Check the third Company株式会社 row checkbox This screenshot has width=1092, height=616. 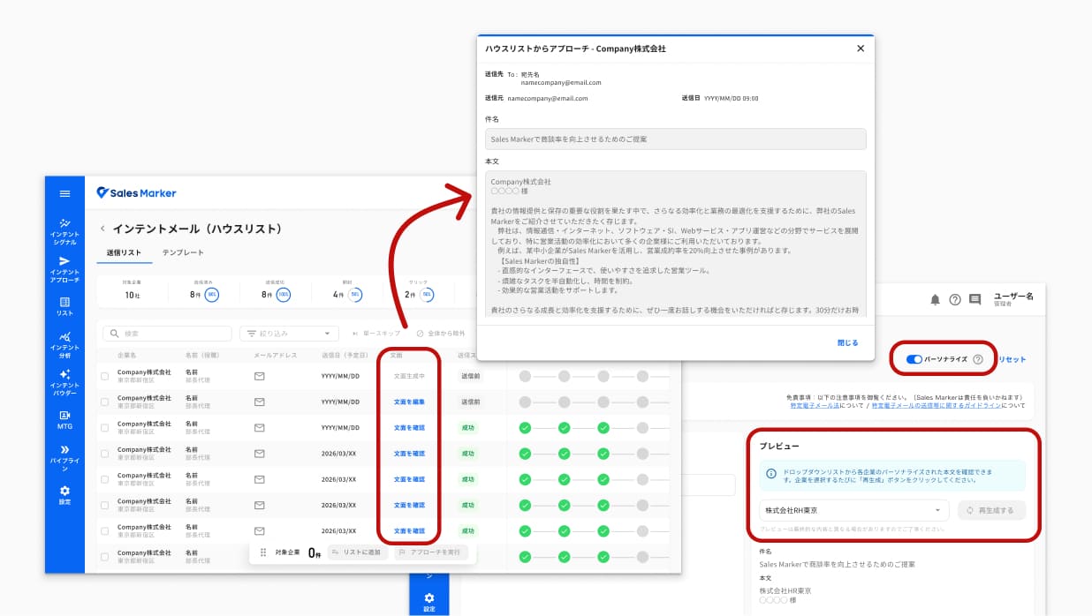(x=104, y=428)
